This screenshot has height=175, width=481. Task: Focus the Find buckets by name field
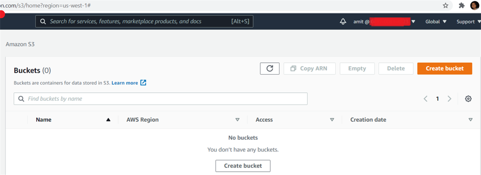tap(160, 99)
